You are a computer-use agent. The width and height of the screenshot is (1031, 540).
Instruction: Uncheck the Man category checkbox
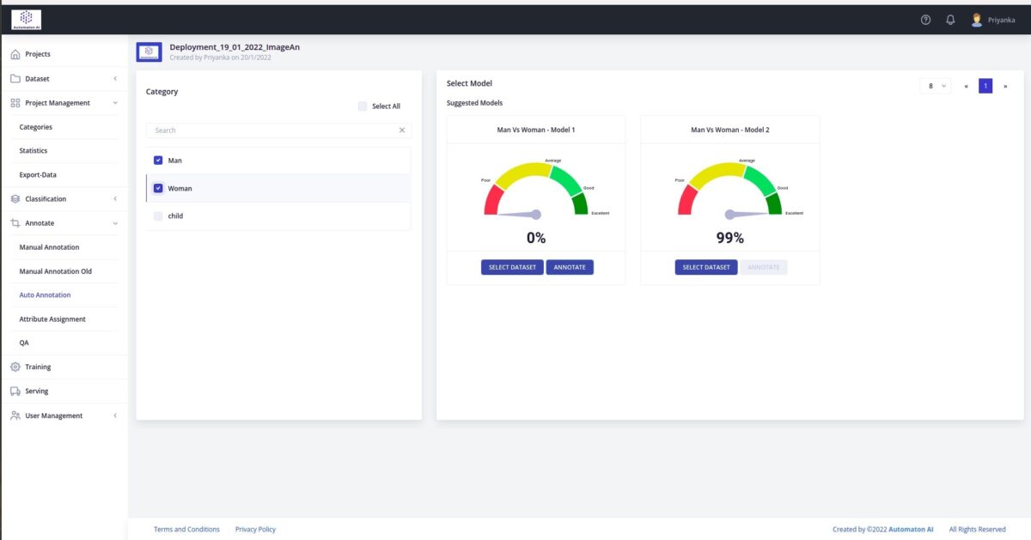coord(158,161)
